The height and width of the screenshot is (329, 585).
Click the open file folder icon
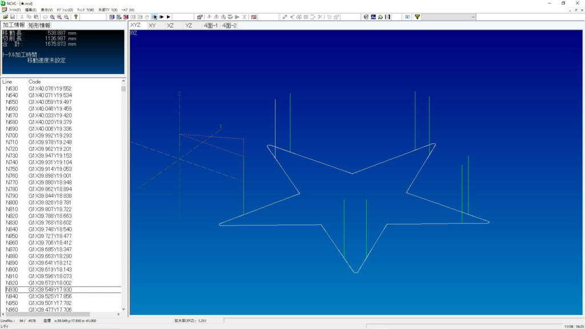point(5,17)
